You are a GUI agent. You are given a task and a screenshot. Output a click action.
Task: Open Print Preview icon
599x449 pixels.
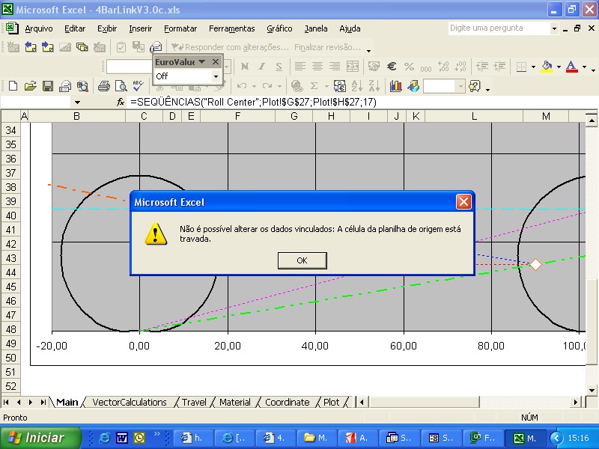(x=121, y=86)
